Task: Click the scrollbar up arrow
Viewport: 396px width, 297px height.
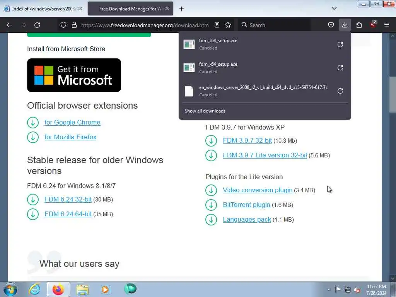Action: click(393, 36)
